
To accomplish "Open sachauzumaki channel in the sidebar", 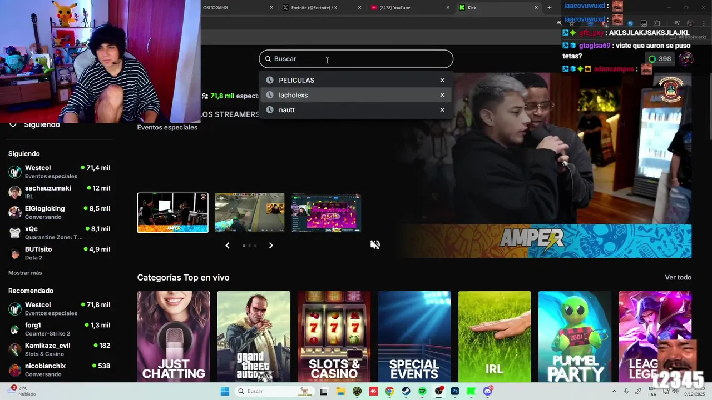I will (x=60, y=192).
